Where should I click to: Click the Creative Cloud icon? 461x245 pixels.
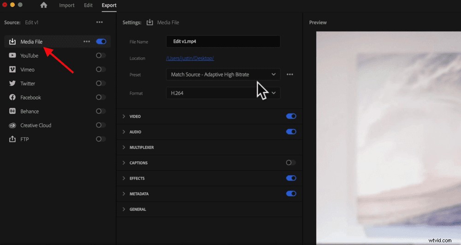coord(12,125)
